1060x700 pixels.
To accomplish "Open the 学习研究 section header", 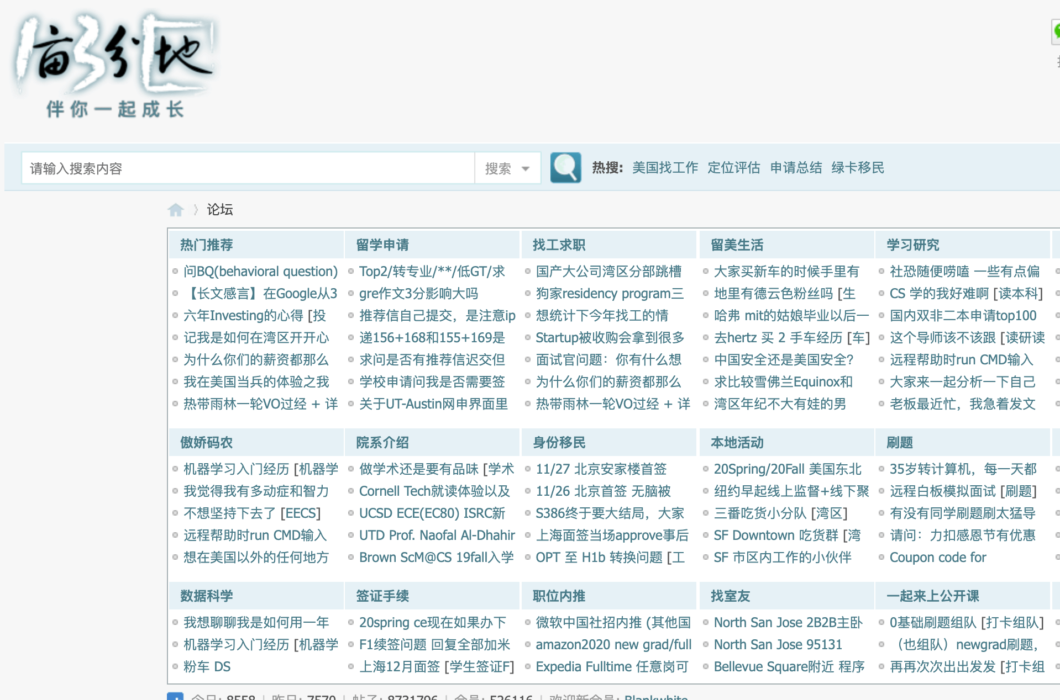I will point(913,245).
